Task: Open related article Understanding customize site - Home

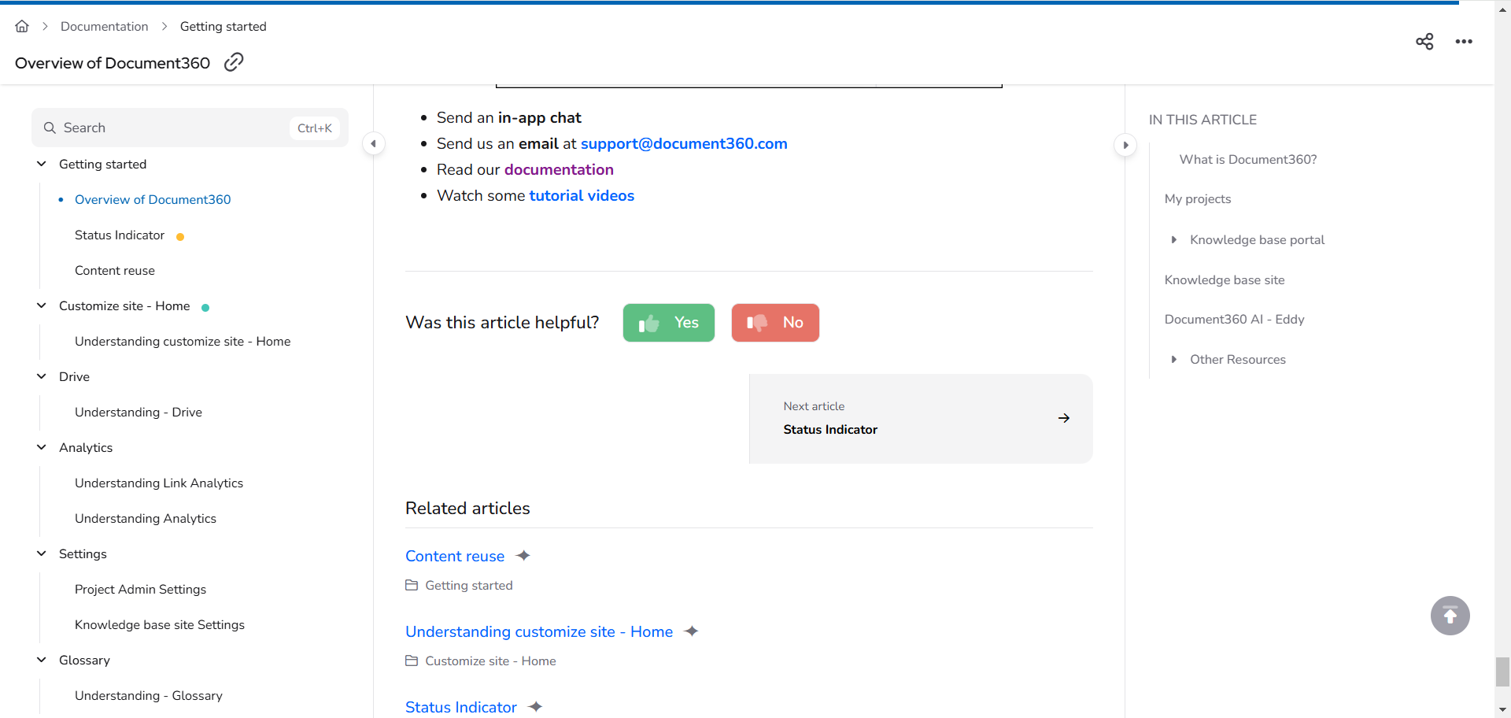Action: tap(539, 631)
